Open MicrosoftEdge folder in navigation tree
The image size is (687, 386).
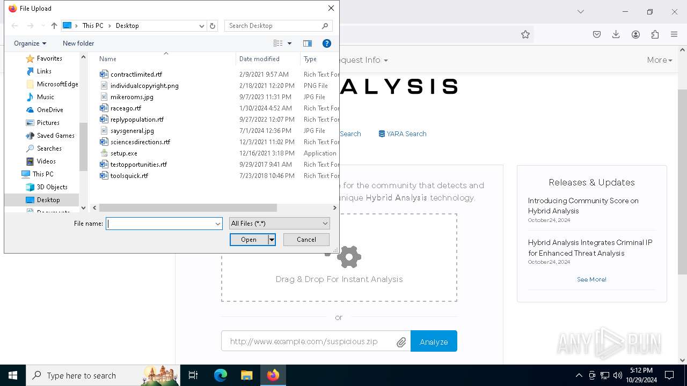click(x=57, y=84)
